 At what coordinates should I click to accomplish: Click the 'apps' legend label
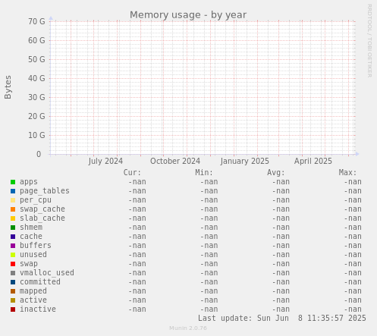point(29,182)
